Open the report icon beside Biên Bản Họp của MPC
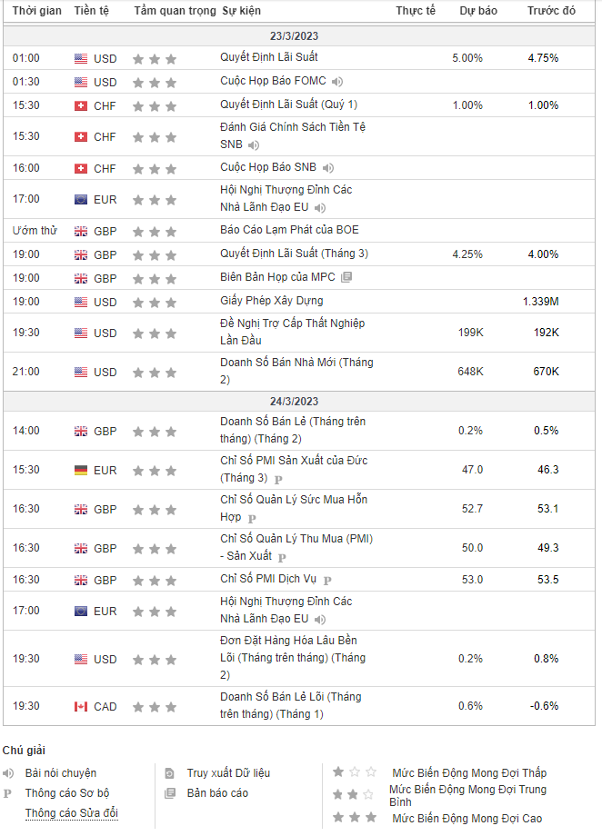The height and width of the screenshot is (836, 602). [x=346, y=278]
